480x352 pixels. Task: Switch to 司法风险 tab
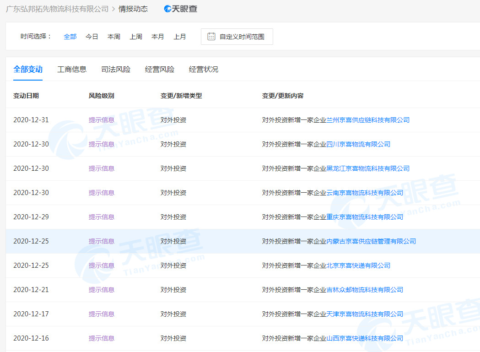(116, 69)
